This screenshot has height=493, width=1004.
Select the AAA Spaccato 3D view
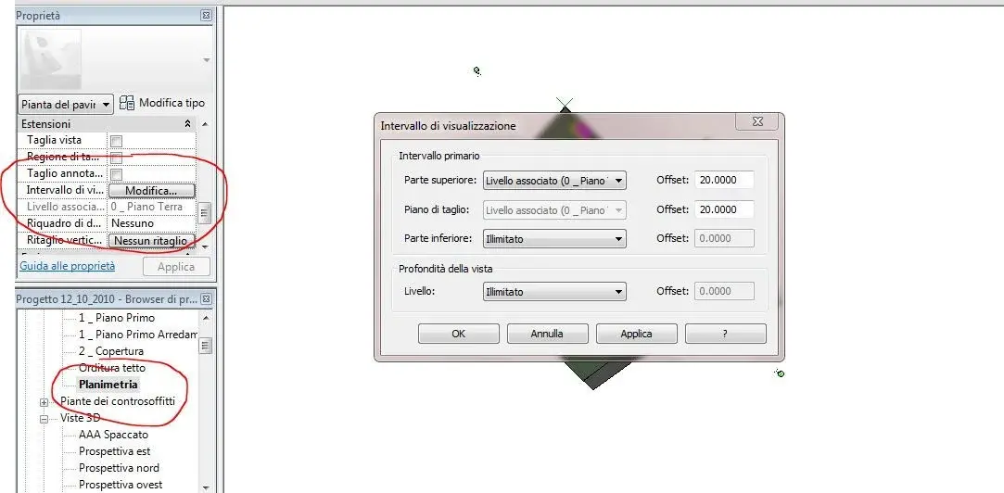pos(113,435)
